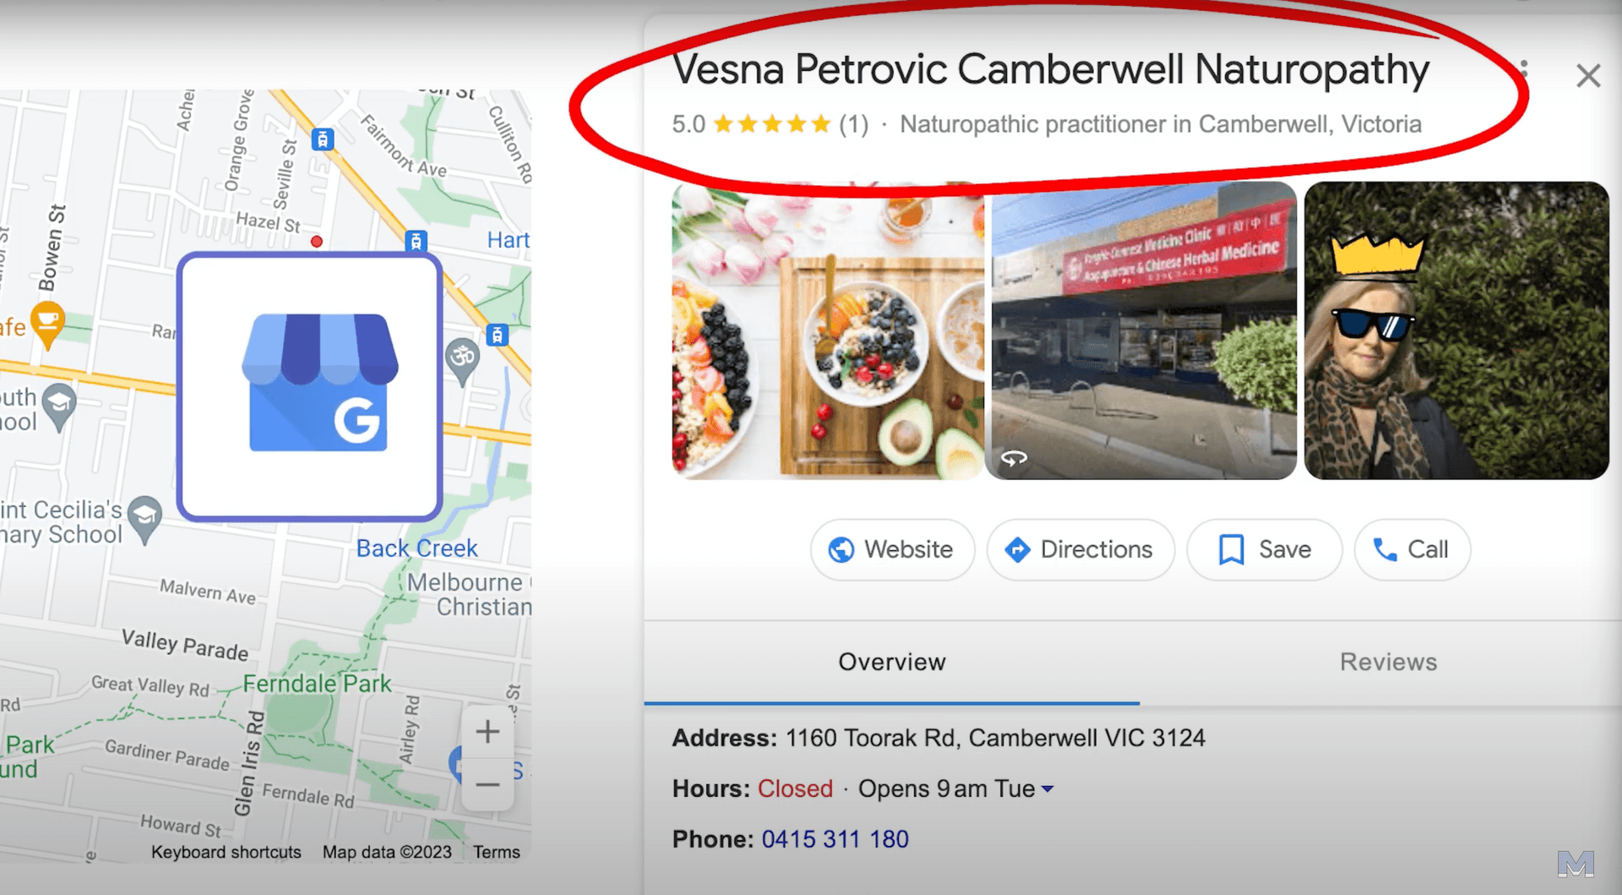Select the Overview tab
Image resolution: width=1622 pixels, height=895 pixels.
892,662
